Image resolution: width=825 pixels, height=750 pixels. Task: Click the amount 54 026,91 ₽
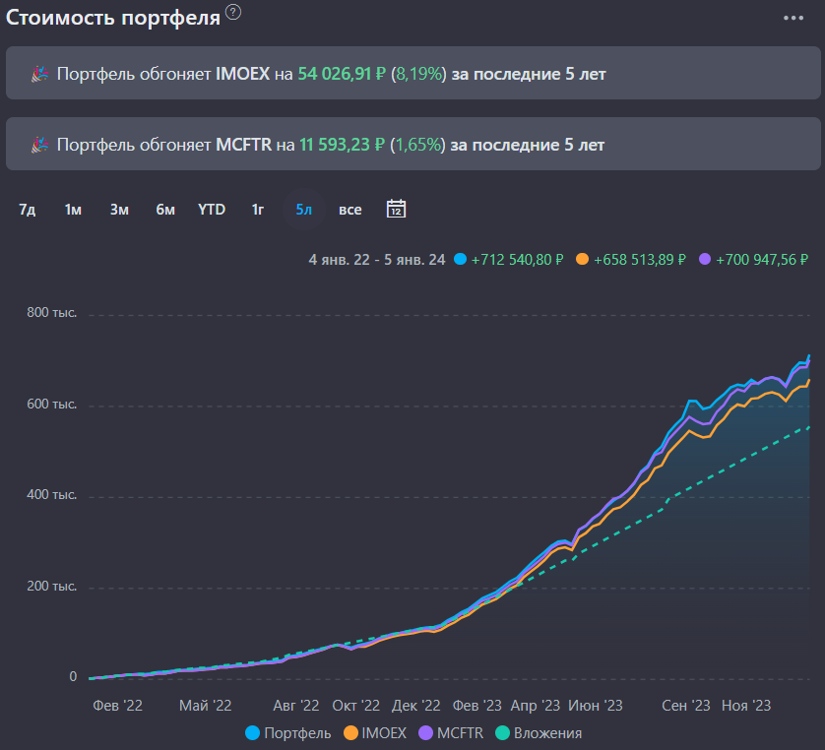pos(342,74)
